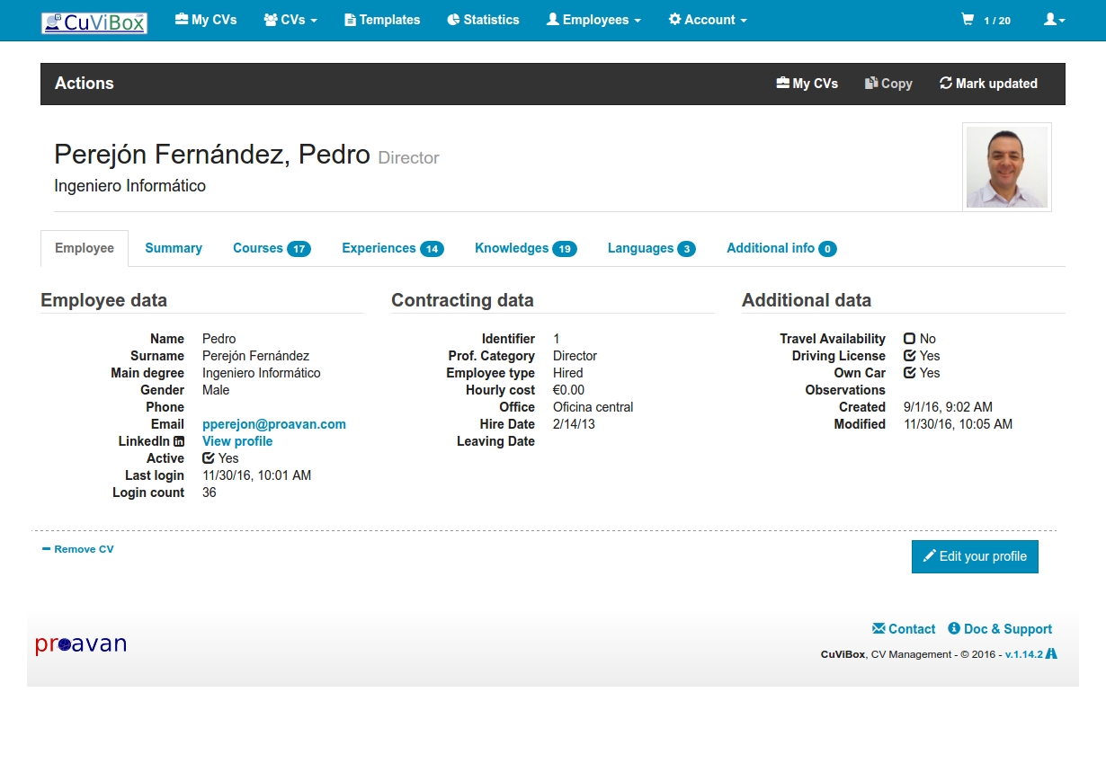The height and width of the screenshot is (772, 1106).
Task: Switch to the Courses tab
Action: tap(272, 248)
